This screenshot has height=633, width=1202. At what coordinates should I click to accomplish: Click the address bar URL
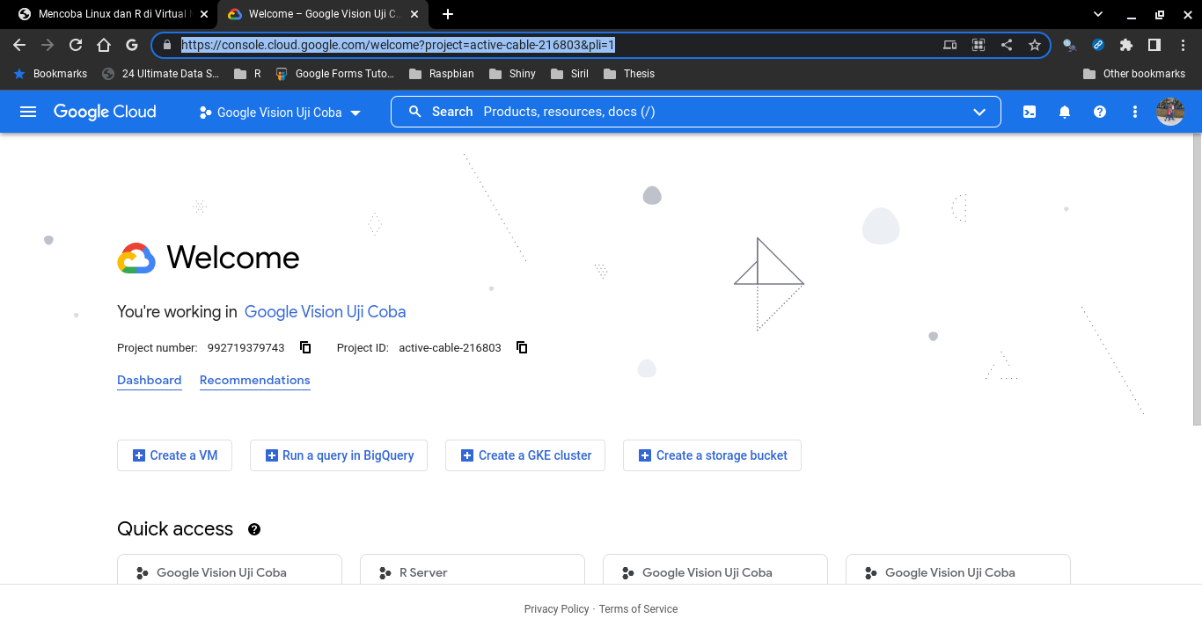point(398,45)
